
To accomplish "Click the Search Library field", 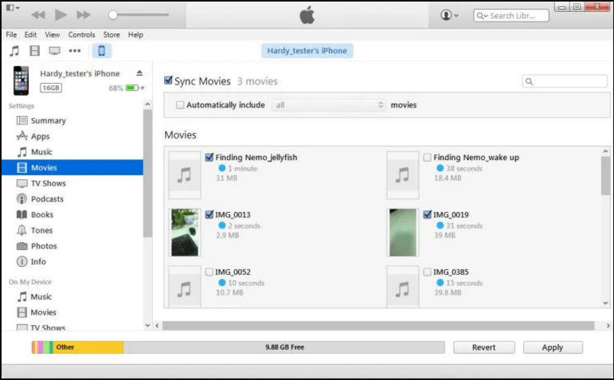I will tap(511, 16).
